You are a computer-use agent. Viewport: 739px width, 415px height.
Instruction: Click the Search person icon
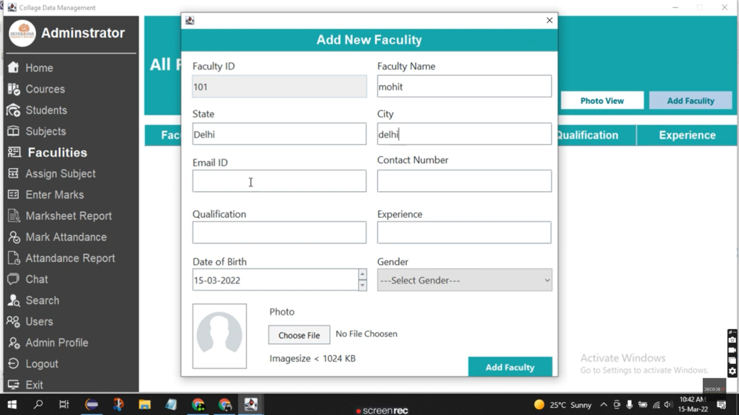pos(14,300)
